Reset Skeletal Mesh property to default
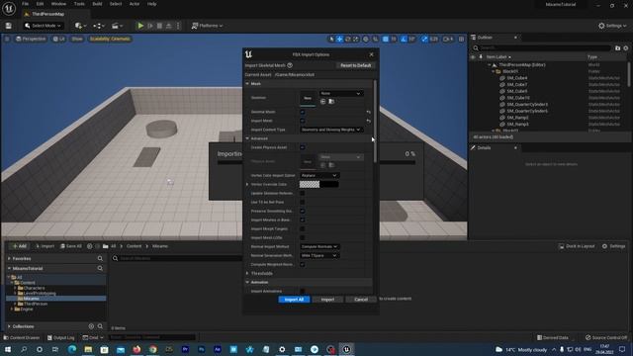633x356 pixels. point(368,112)
